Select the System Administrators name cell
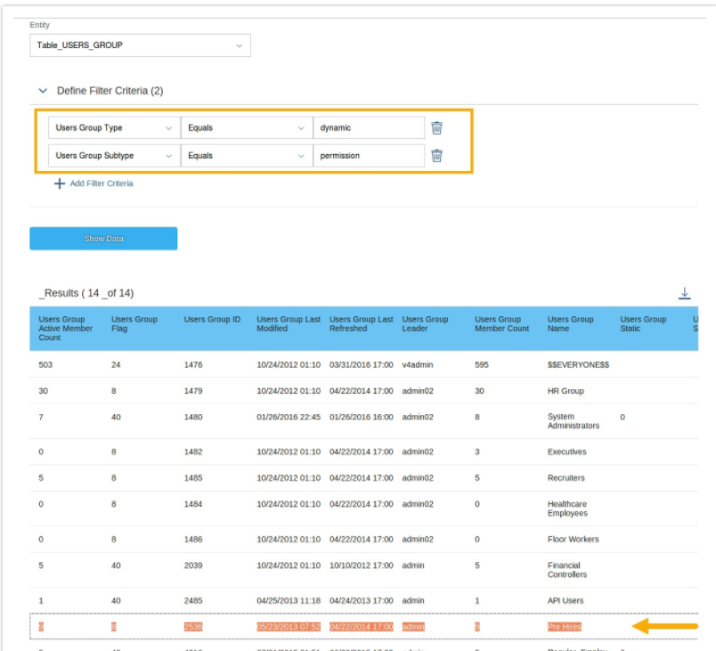Viewport: 716px width, 651px height. [x=574, y=421]
